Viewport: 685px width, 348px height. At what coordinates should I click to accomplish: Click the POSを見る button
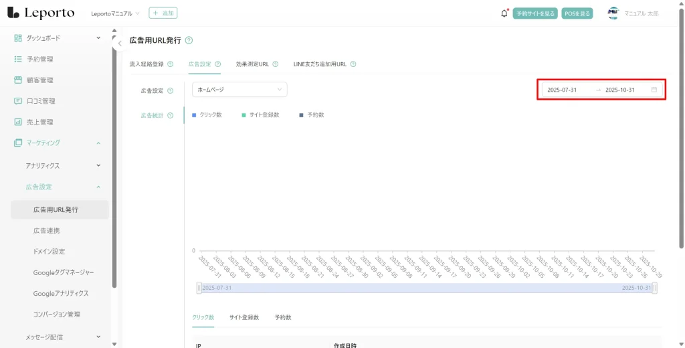(577, 13)
